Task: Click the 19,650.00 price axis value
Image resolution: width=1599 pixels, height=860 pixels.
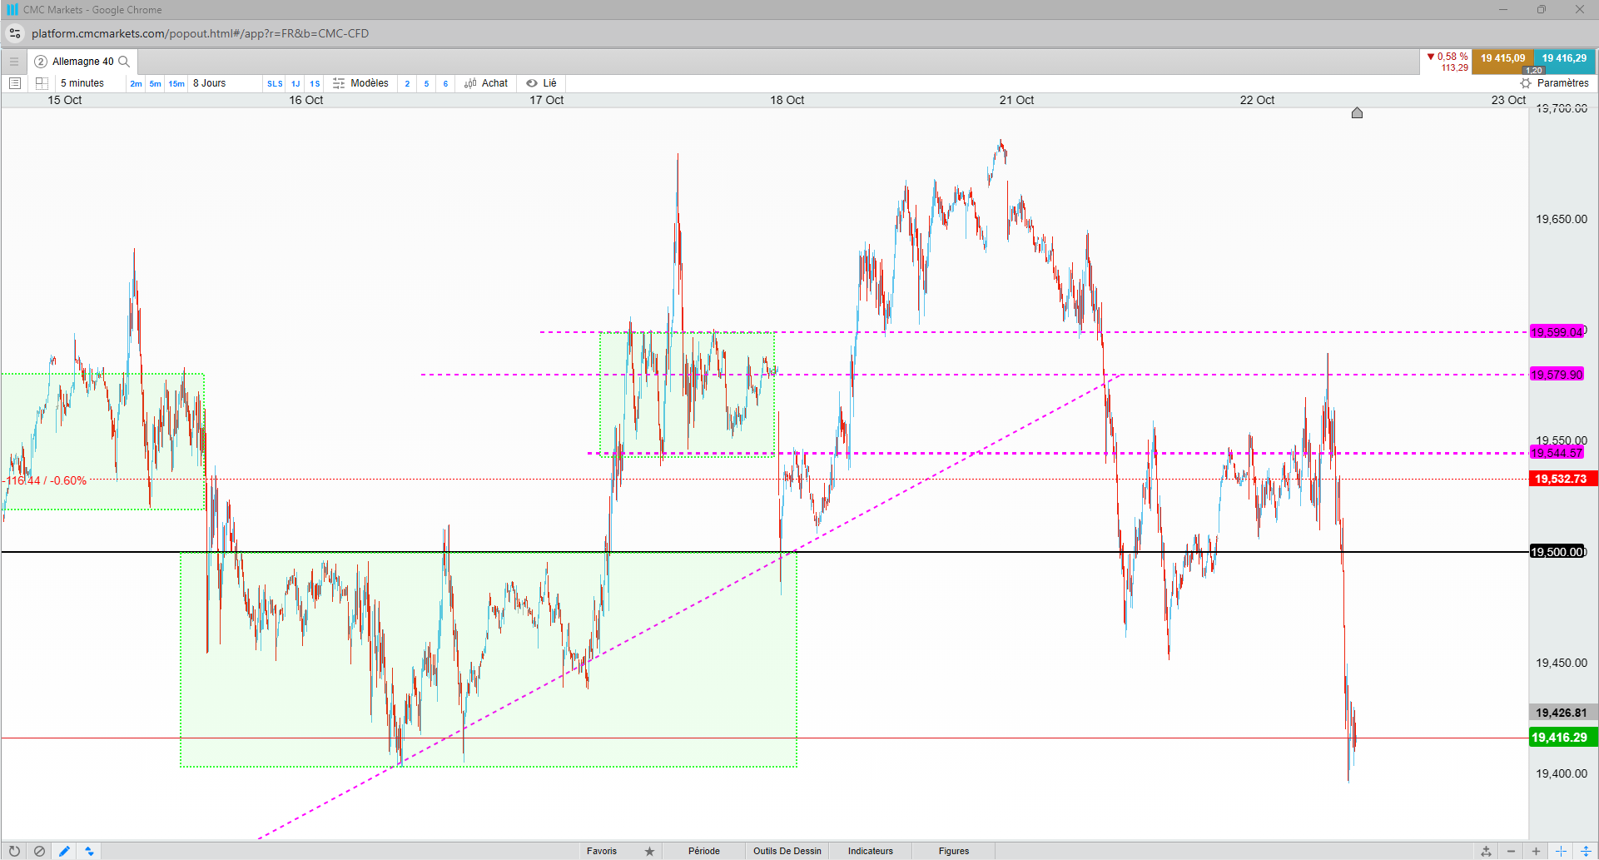Action: click(1562, 219)
